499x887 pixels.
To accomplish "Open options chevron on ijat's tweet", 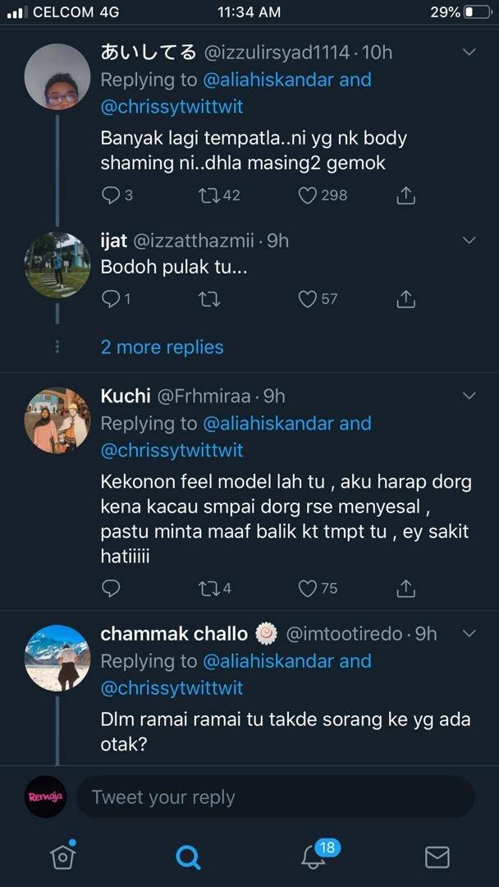I will [x=469, y=241].
